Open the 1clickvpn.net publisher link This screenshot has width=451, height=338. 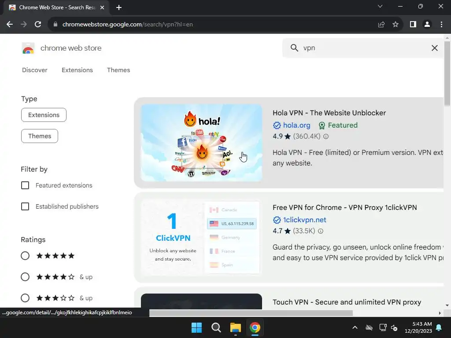(x=305, y=220)
